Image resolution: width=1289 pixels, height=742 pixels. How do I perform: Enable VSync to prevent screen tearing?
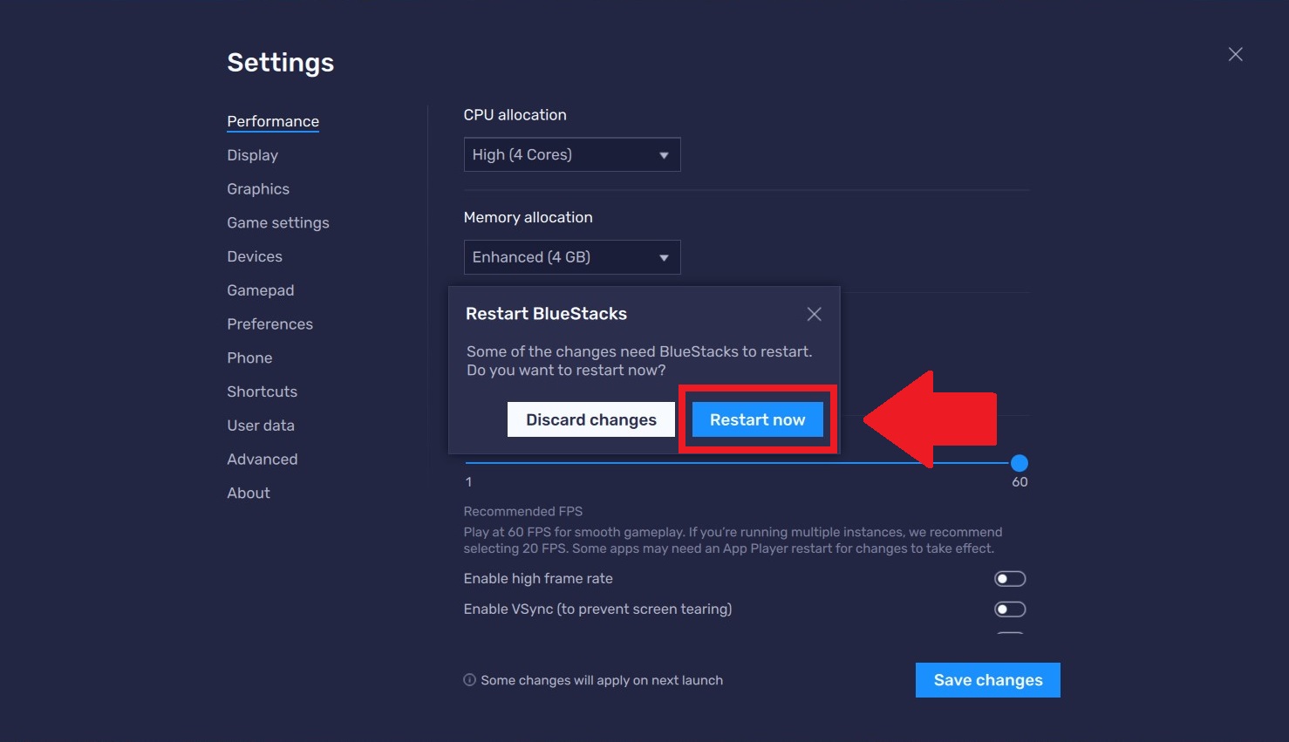point(1009,609)
